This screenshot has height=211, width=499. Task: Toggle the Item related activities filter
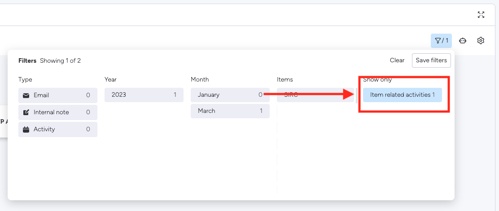402,95
